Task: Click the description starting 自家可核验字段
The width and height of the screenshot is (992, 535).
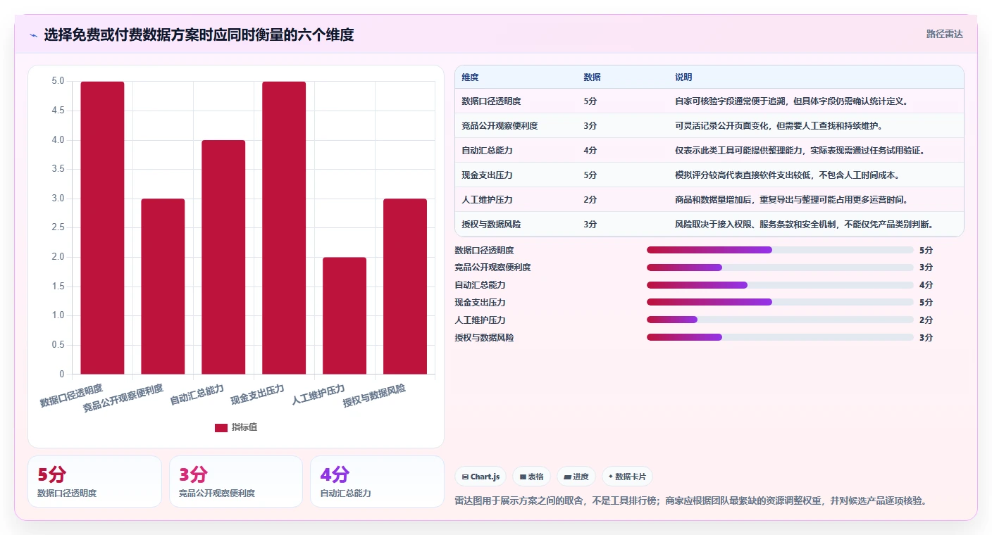Action: tap(791, 101)
